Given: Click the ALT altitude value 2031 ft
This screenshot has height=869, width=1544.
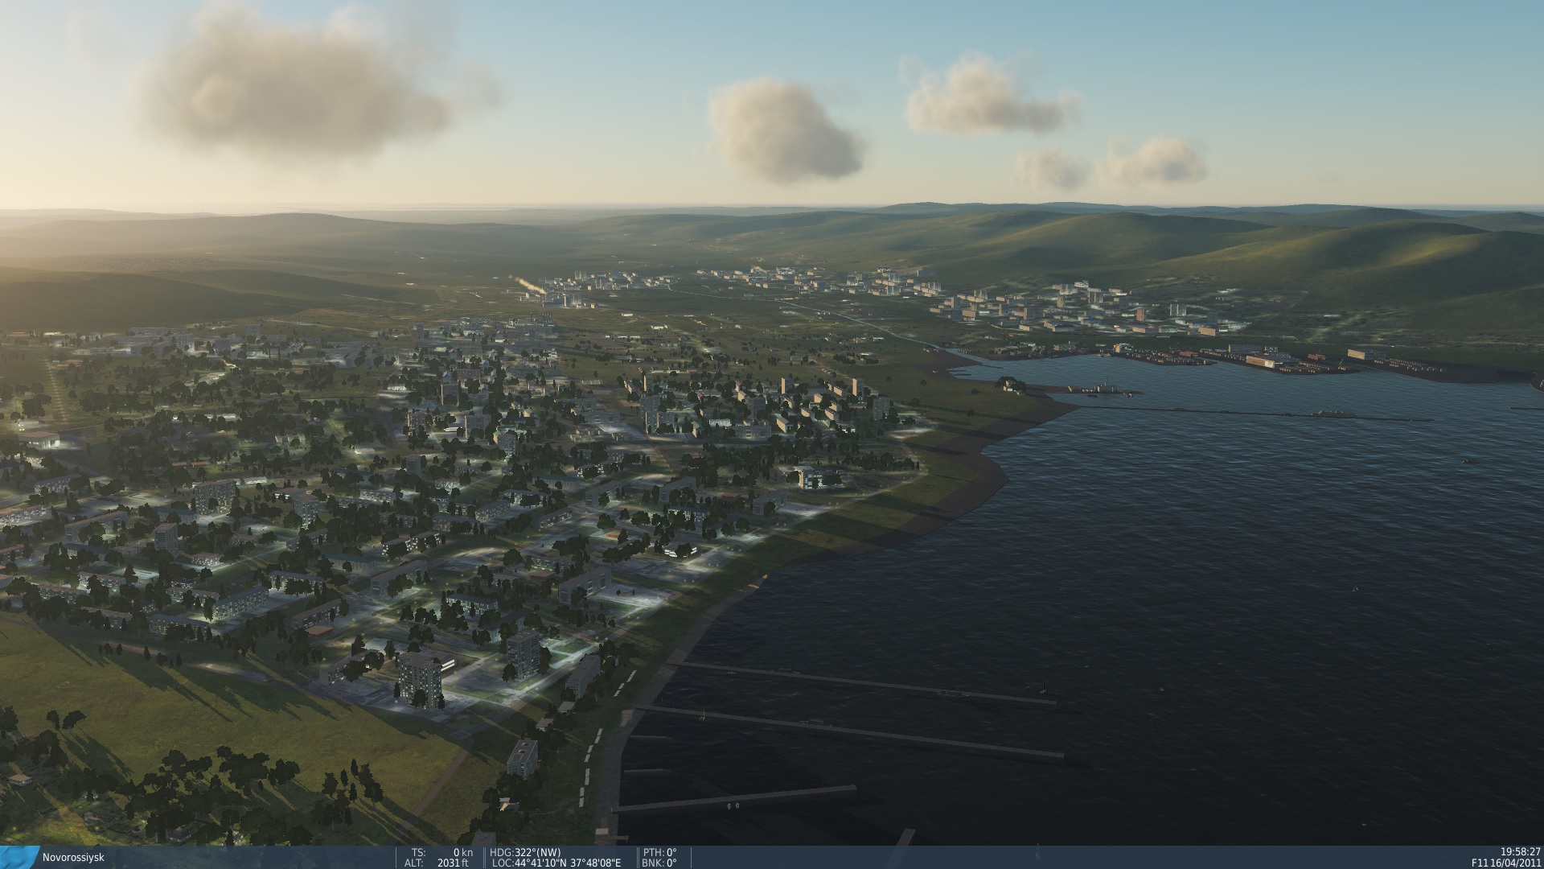Looking at the screenshot, I should coord(453,863).
